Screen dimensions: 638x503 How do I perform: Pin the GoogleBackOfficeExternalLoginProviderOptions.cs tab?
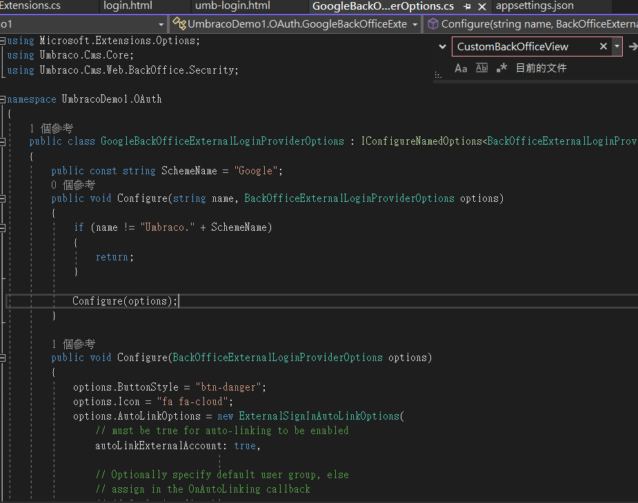(x=467, y=6)
